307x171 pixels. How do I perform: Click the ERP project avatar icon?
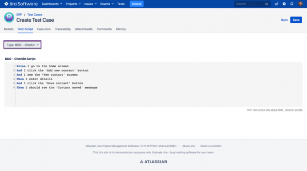9,18
